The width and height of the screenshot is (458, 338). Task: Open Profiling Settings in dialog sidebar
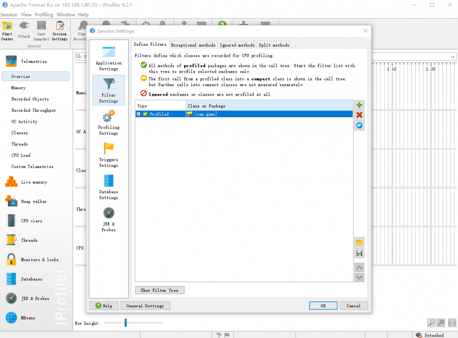pyautogui.click(x=109, y=123)
